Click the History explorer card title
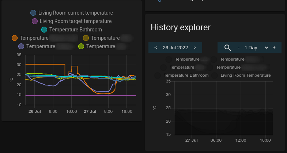The height and width of the screenshot is (153, 287). [181, 27]
